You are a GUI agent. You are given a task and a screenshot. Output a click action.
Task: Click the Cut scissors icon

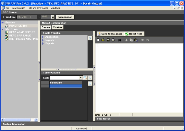point(126,40)
